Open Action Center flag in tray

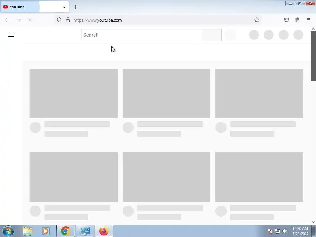[x=270, y=231]
